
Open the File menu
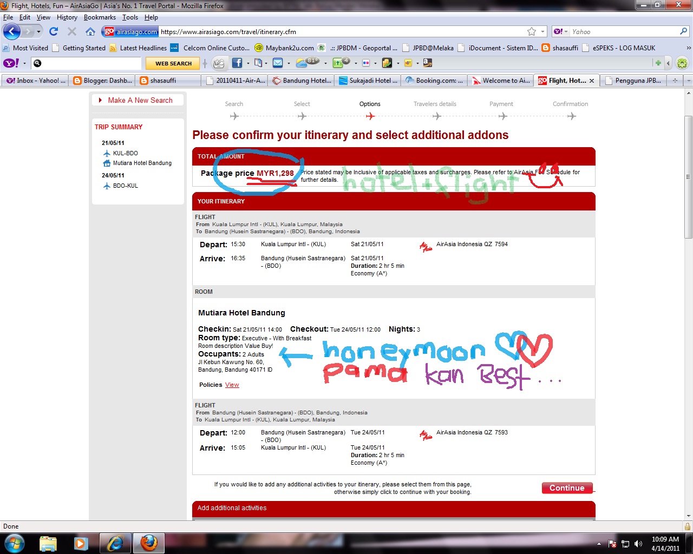(8, 17)
